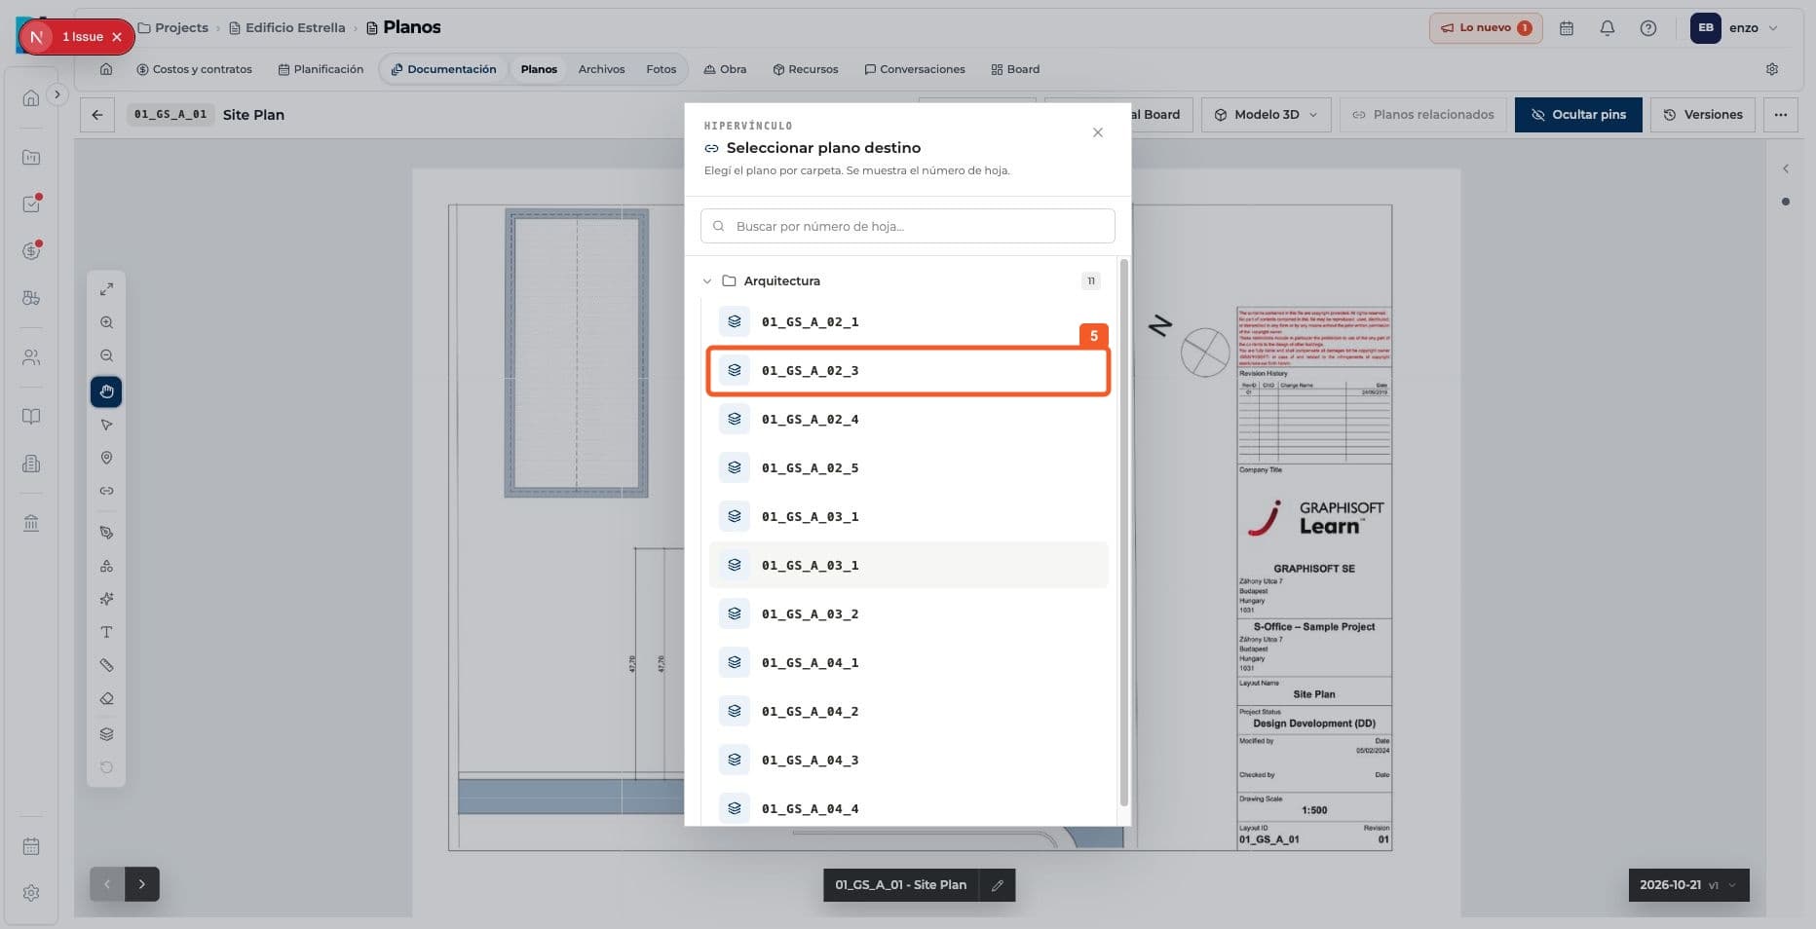Click the zoom in magnifier tool
Viewport: 1816px width, 929px height.
click(x=106, y=322)
